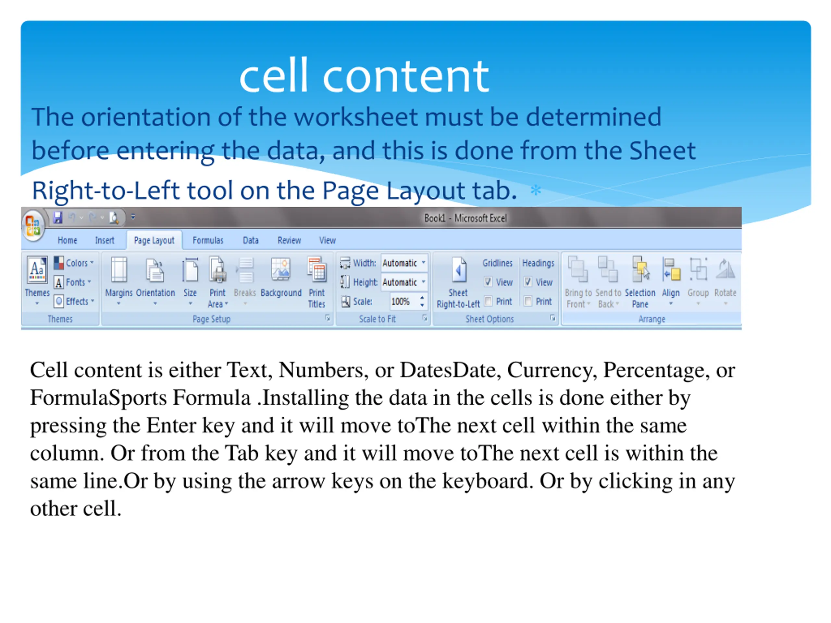
Task: Expand the Width Automatic dropdown
Action: click(423, 263)
